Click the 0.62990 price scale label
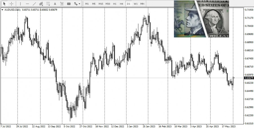The width and height of the screenshot is (254, 129). tap(249, 107)
